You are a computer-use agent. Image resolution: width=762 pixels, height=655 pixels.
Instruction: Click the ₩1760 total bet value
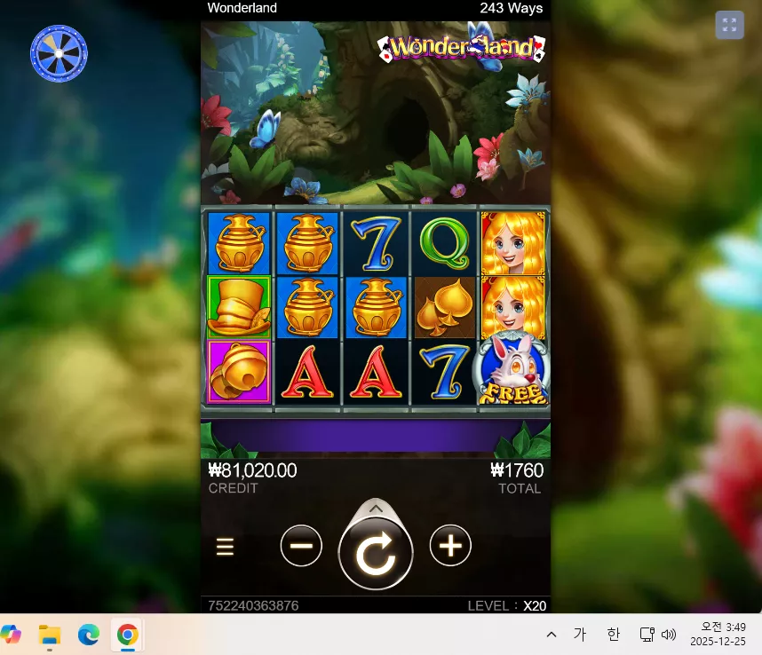pyautogui.click(x=517, y=470)
